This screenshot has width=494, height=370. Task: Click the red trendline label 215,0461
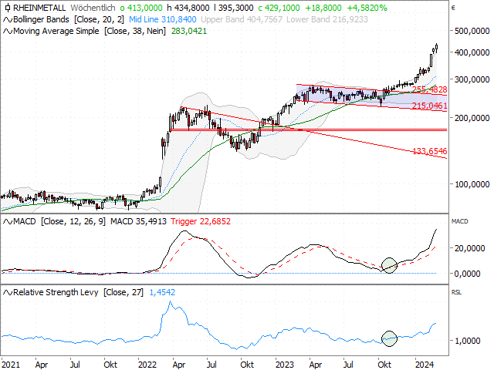pyautogui.click(x=429, y=106)
